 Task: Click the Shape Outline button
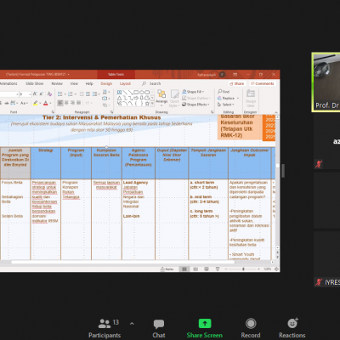[195, 98]
